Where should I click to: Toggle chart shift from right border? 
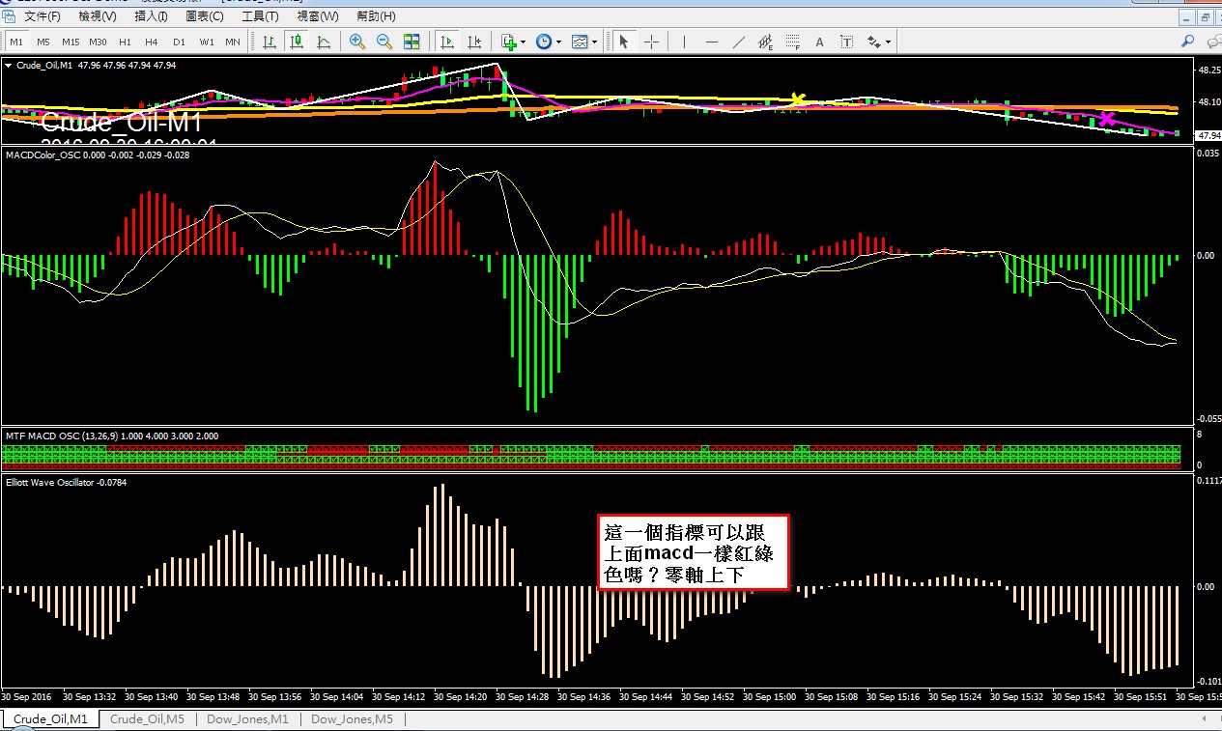(x=474, y=42)
